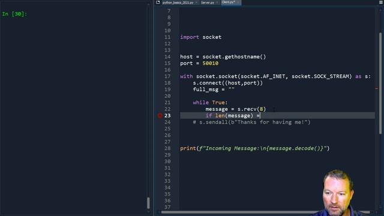Viewport: 384px width, 216px height.
Task: Click the 'host = socket.gethostname()' line
Action: tap(223, 57)
